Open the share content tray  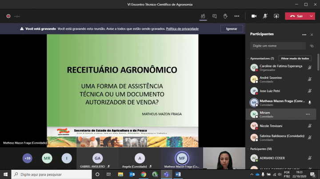click(x=276, y=16)
